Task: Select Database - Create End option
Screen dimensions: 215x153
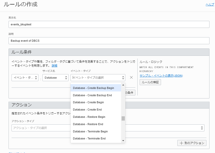Action: point(96,110)
